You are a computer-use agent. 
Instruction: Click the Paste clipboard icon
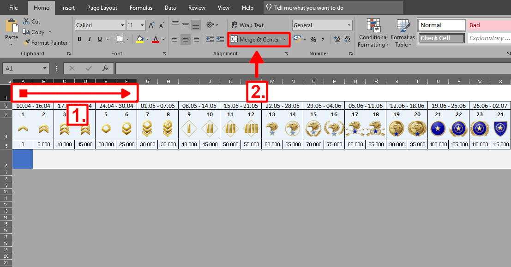[12, 25]
